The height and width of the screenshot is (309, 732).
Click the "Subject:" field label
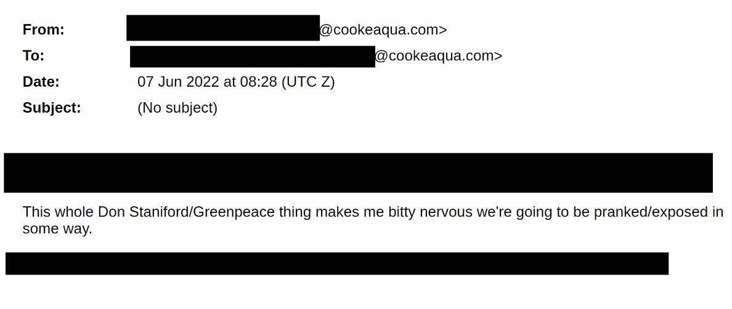click(52, 108)
